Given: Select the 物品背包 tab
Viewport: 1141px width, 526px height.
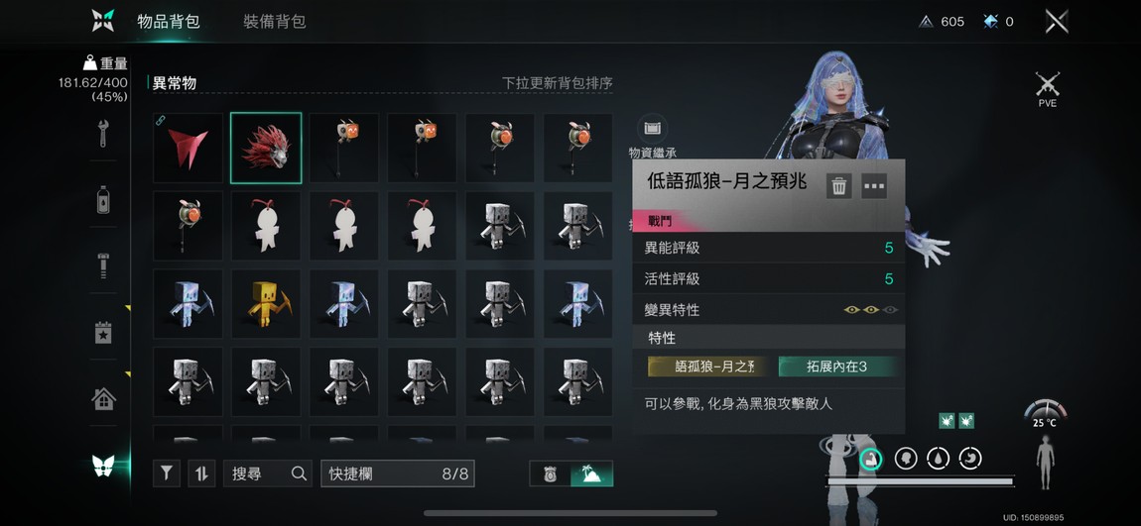Looking at the screenshot, I should [168, 22].
